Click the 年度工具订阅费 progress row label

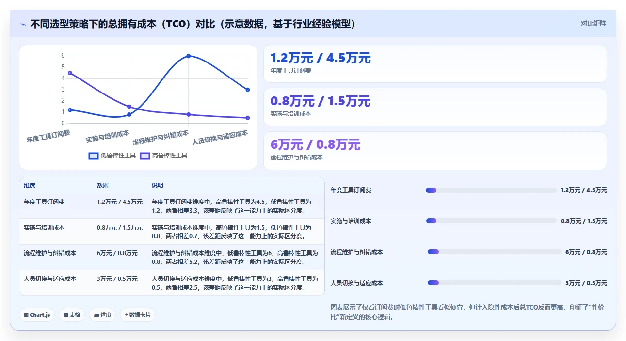coord(351,190)
